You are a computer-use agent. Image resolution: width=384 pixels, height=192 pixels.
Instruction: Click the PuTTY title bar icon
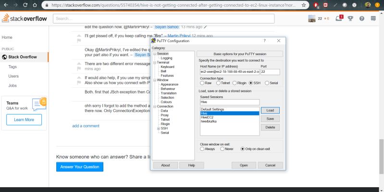[x=153, y=41]
